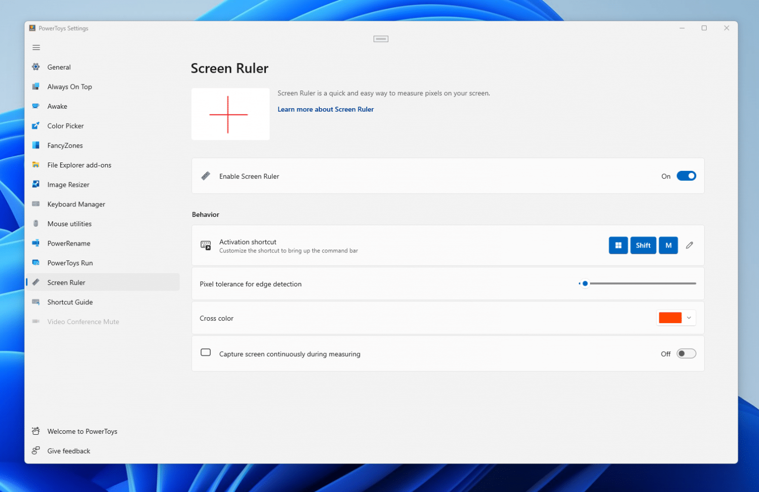This screenshot has height=492, width=759.
Task: Go to the Awake settings section
Action: 57,106
